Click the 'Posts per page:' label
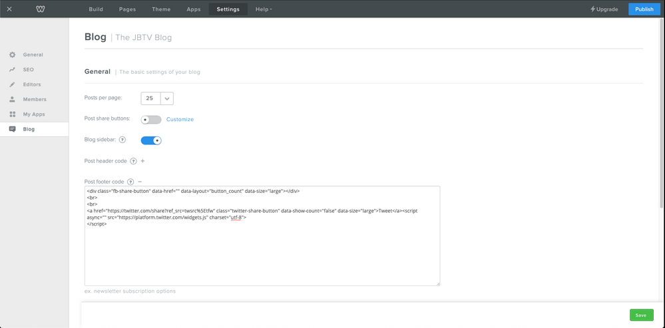The height and width of the screenshot is (328, 665). (x=103, y=97)
